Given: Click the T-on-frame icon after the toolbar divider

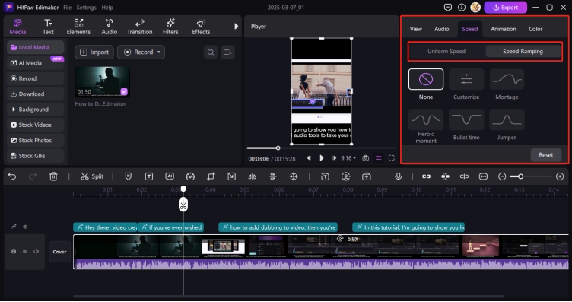Looking at the screenshot, I should (325, 176).
